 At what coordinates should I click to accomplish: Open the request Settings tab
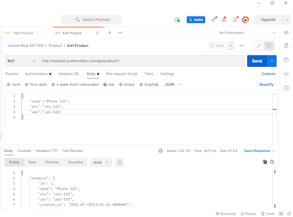click(167, 74)
